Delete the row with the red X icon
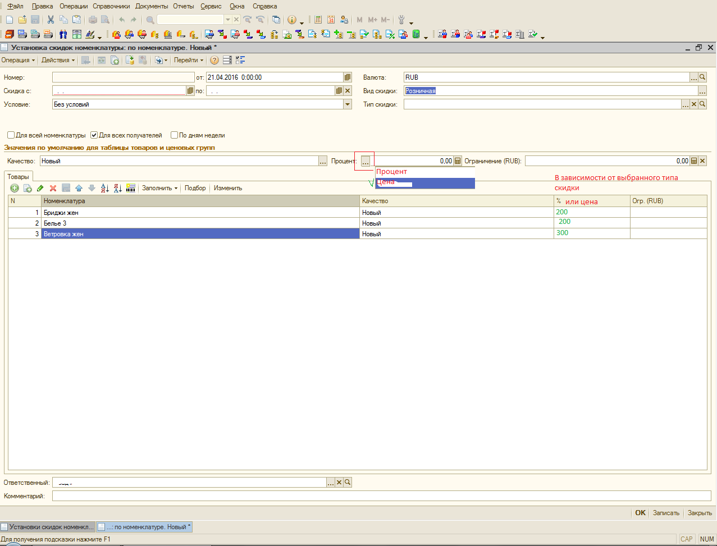Viewport: 717px width, 546px height. click(x=53, y=188)
